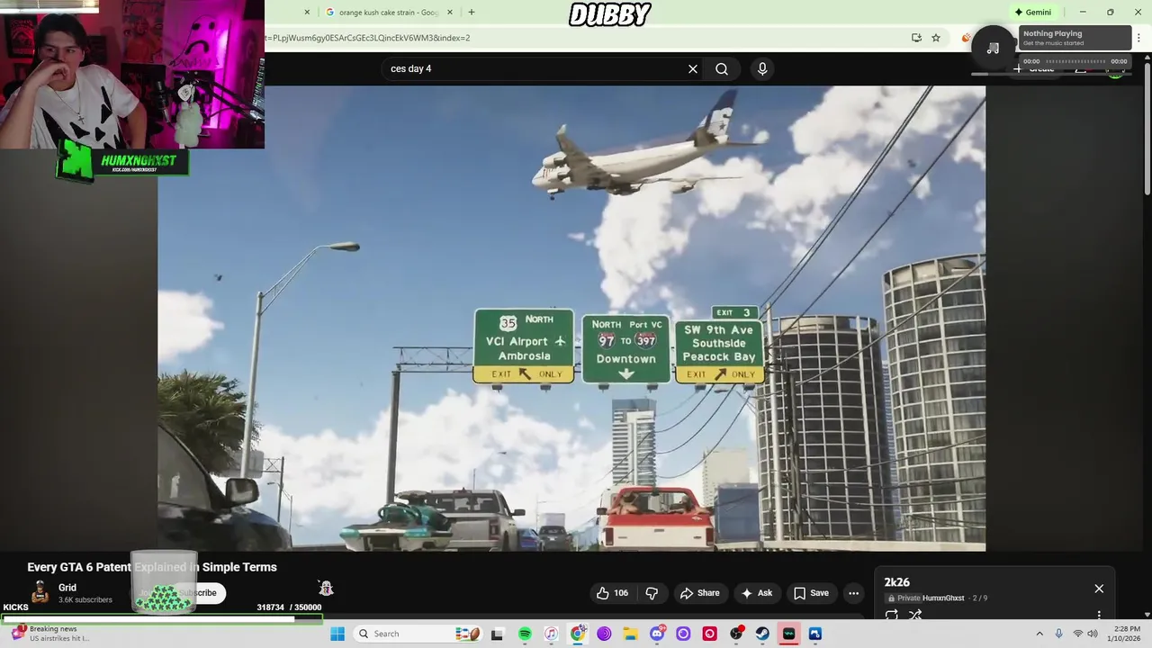Open the red-highlighted app on taskbar

point(789,634)
